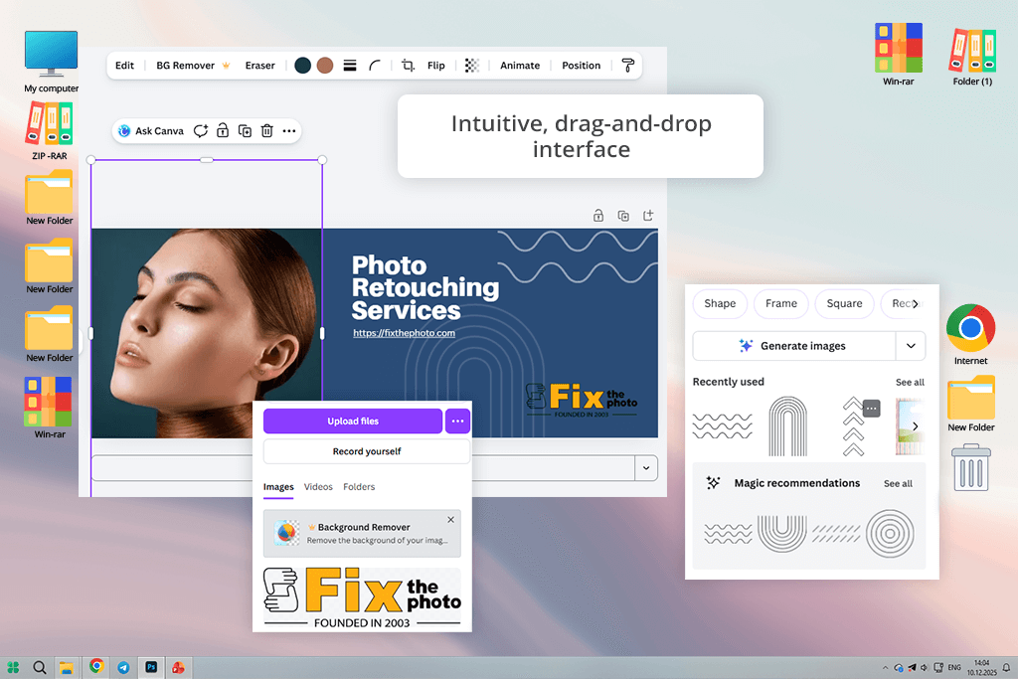Select the arch graphic in Recently used
The height and width of the screenshot is (679, 1018).
click(x=787, y=426)
